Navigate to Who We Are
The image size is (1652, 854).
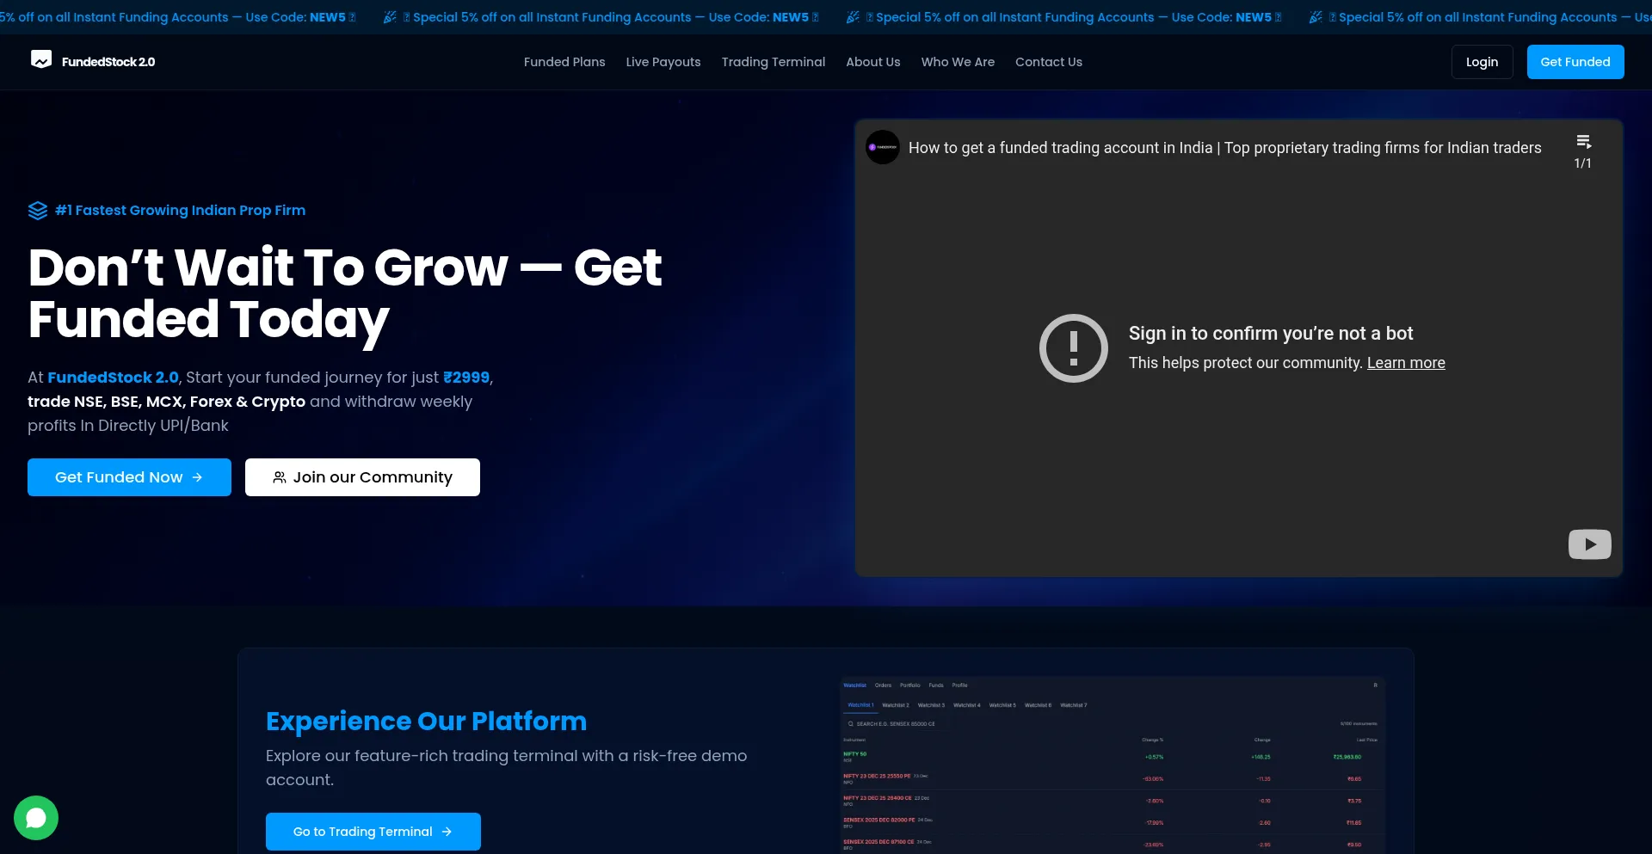tap(958, 62)
